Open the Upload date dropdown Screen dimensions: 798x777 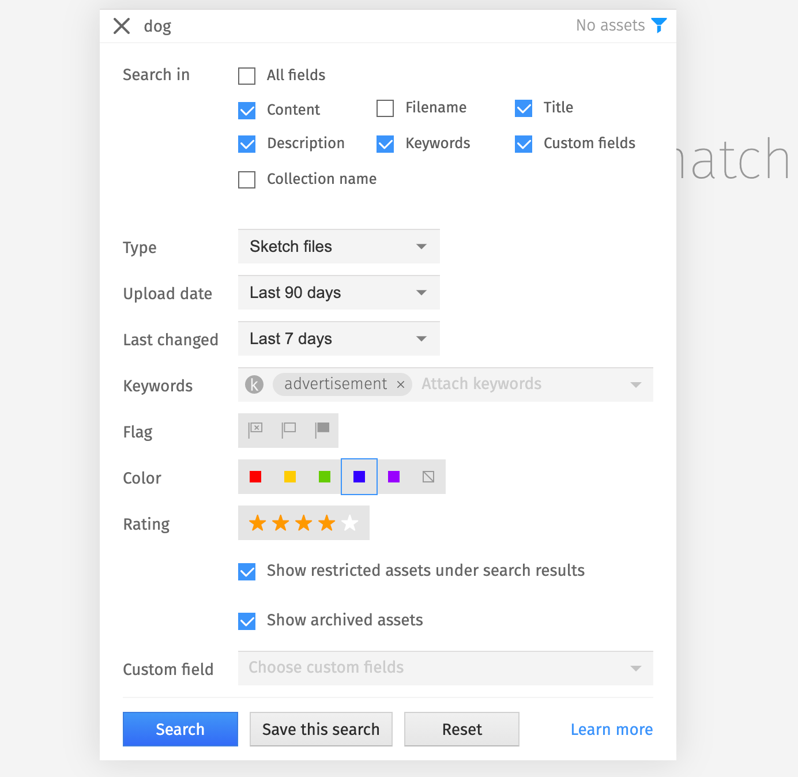pos(339,293)
